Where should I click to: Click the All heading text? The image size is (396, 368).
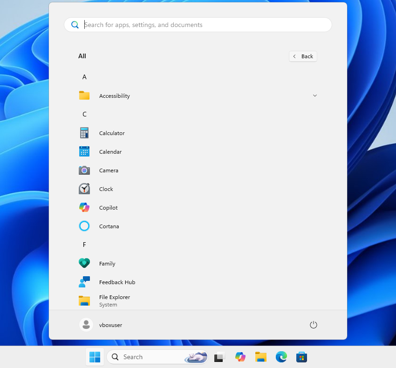point(82,56)
